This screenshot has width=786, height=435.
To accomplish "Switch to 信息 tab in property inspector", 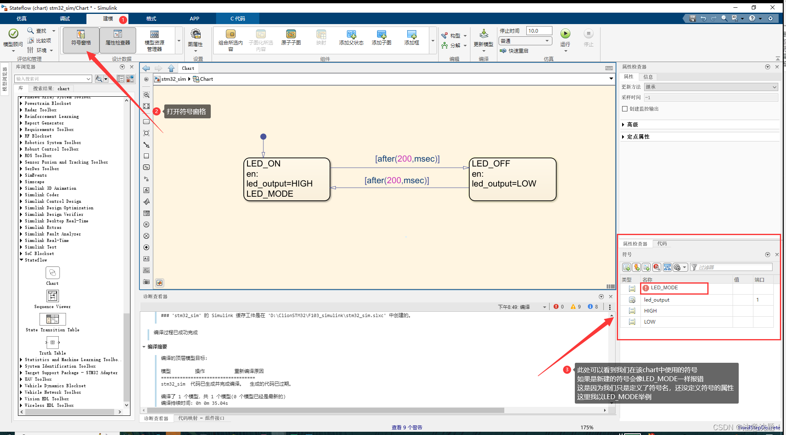I will coord(648,77).
